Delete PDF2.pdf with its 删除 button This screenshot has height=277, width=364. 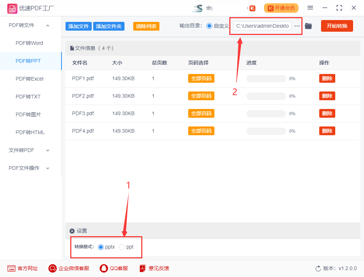[x=327, y=96]
